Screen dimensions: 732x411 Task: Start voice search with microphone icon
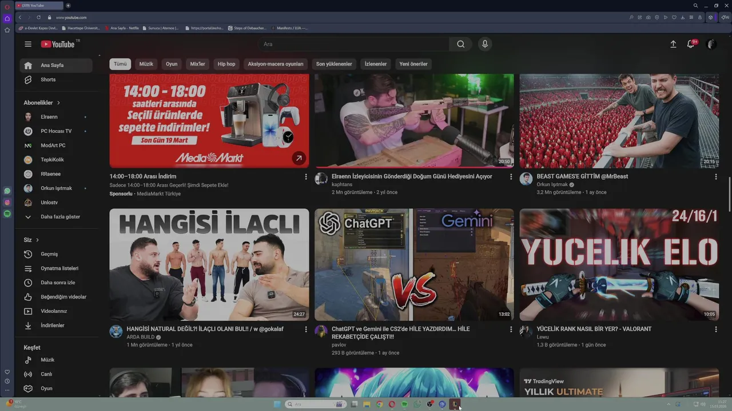pos(485,44)
